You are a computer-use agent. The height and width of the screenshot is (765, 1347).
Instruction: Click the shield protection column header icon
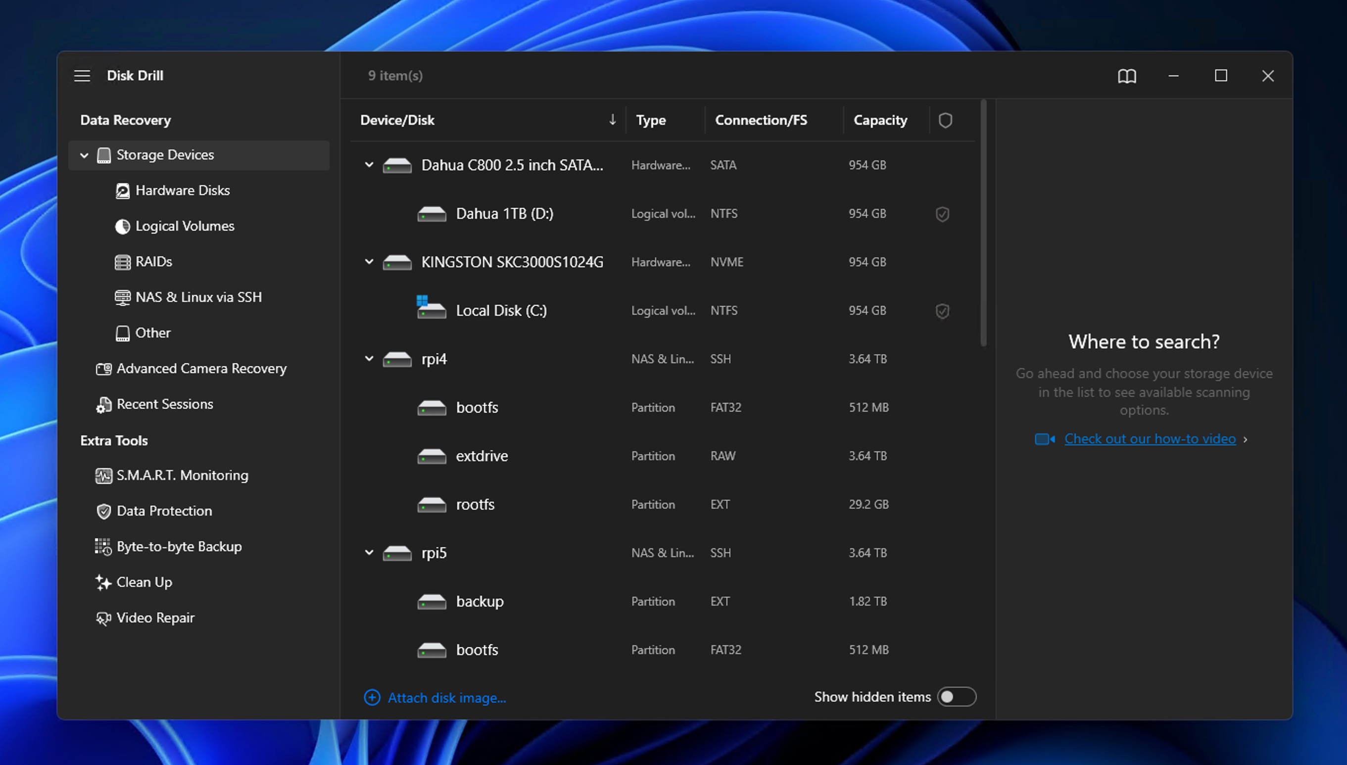point(945,120)
